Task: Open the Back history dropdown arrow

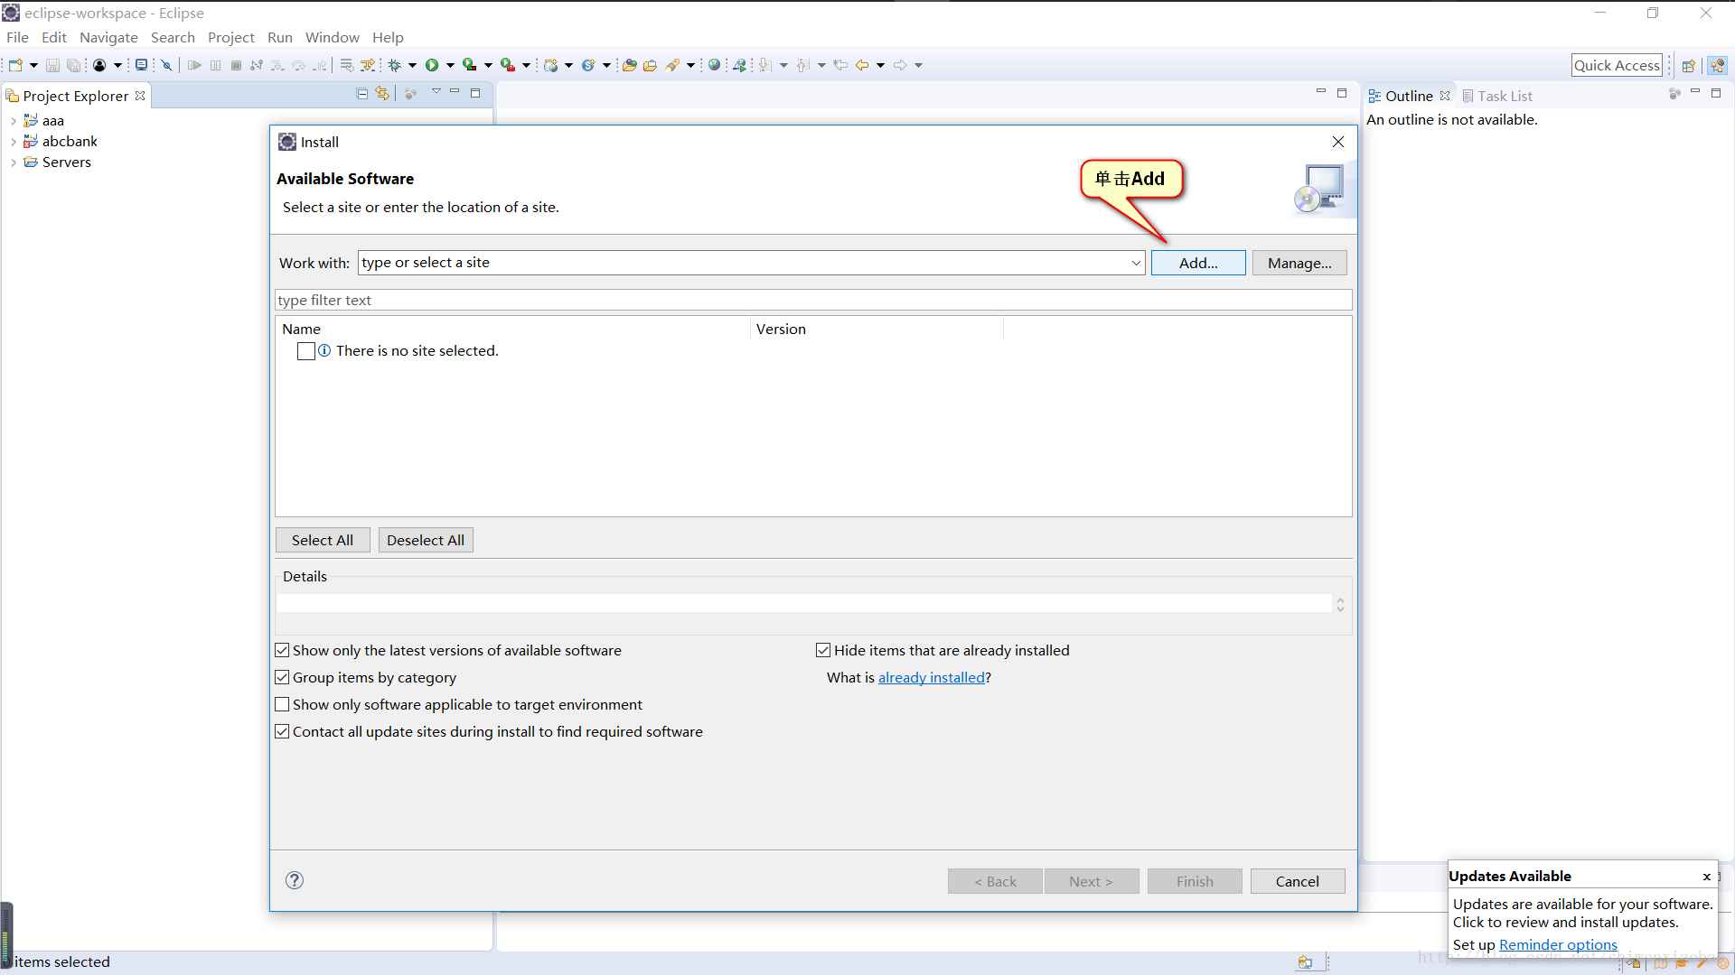Action: (x=880, y=65)
